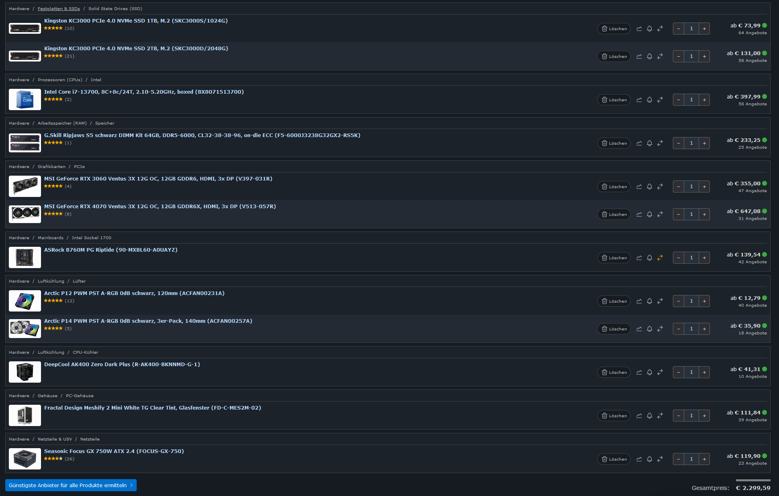Open price trend icon for MSI RTX 4070 Ventus
The height and width of the screenshot is (496, 779).
(639, 214)
